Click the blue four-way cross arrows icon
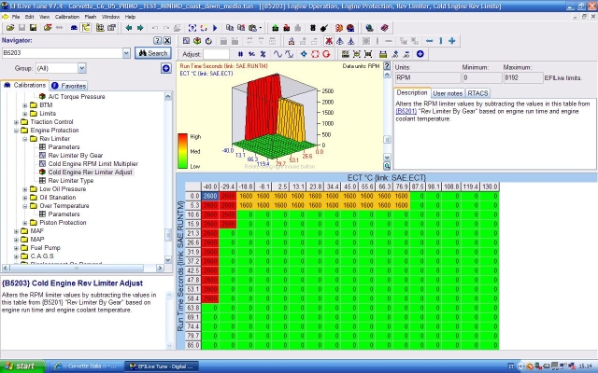This screenshot has width=598, height=373. pos(452,41)
